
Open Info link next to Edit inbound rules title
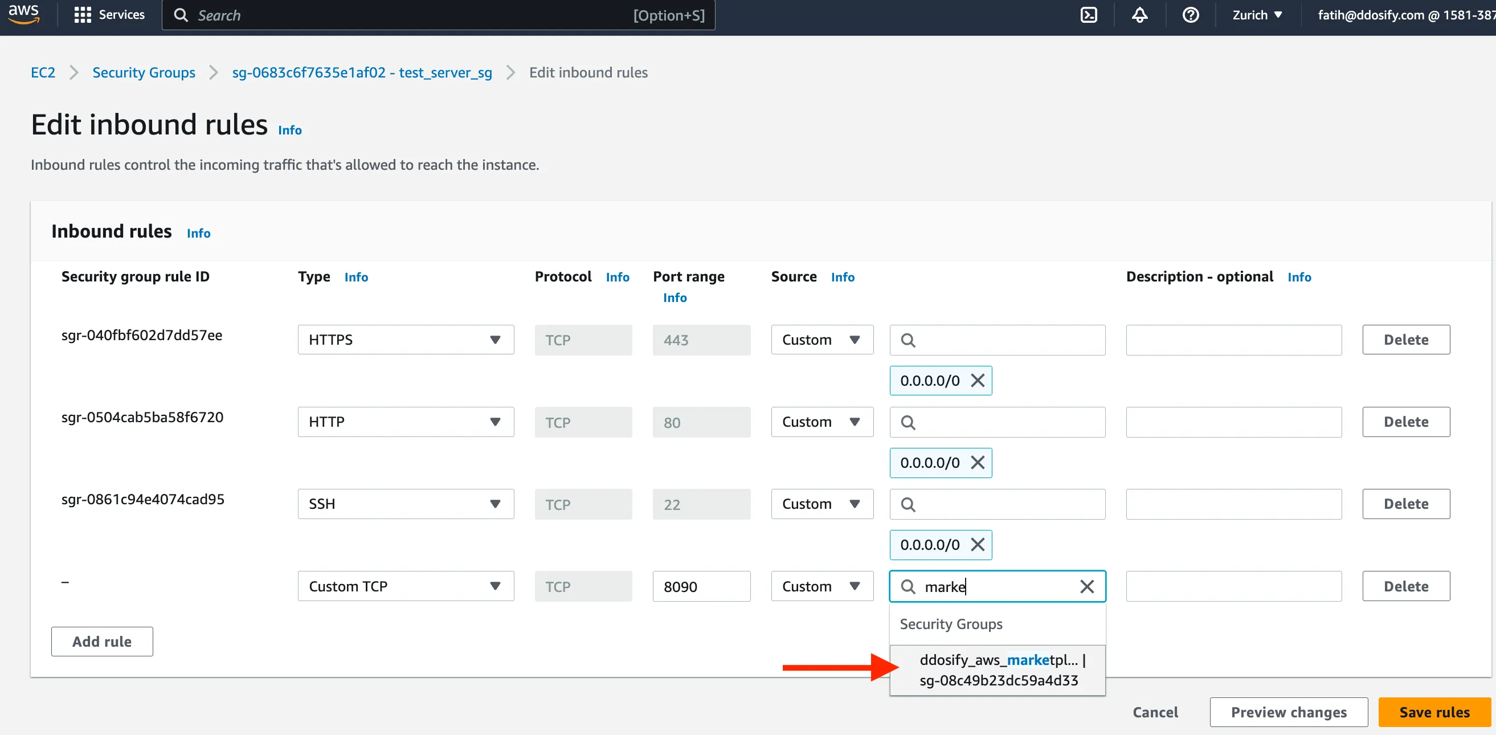point(290,130)
